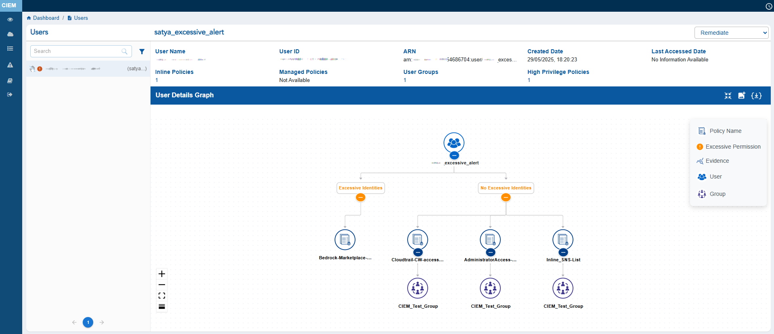Collapse the AdministratorAccess policy node
The height and width of the screenshot is (334, 774).
pos(490,252)
